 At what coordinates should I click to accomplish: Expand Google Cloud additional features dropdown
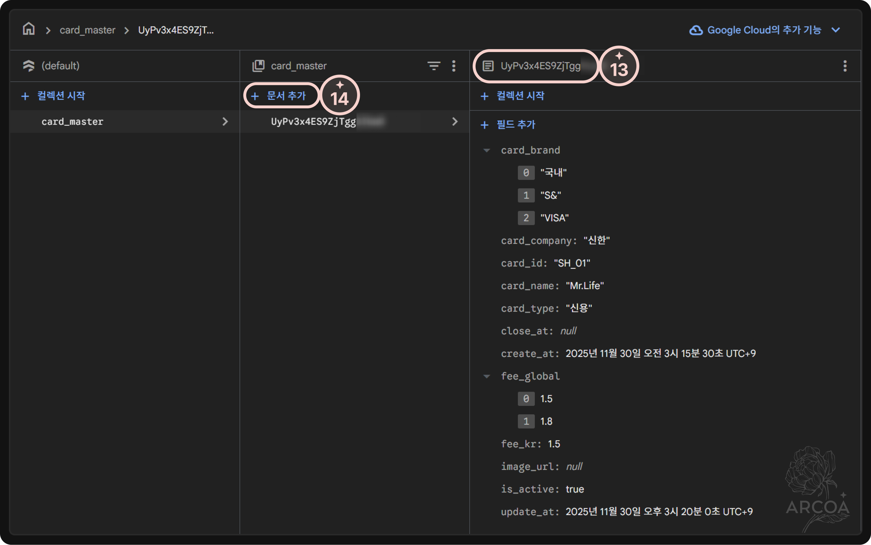click(836, 30)
